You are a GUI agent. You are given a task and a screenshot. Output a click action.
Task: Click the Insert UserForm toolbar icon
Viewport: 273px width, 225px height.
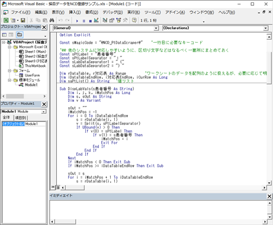pos(13,20)
